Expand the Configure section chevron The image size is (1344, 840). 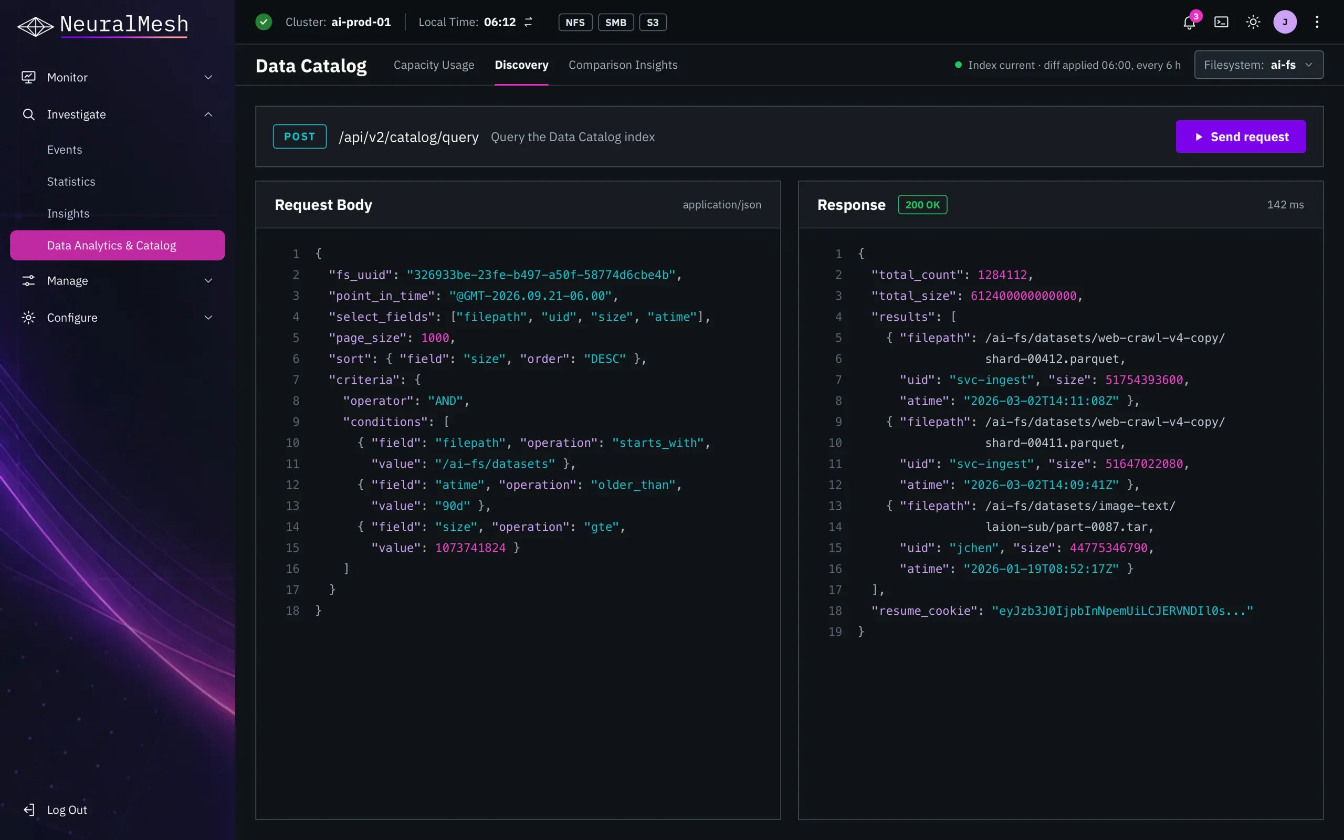point(208,318)
